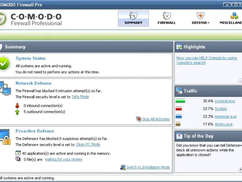Screen dimensions: 242x182
Task: Click the Proactive Defense heading
Action: click(35, 131)
